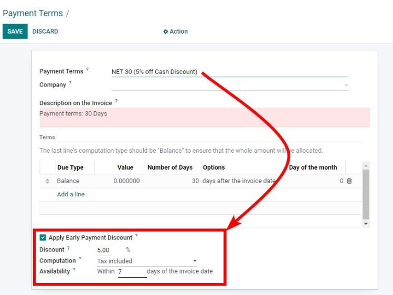Uncheck Apply Early Payment Discount checkbox
The width and height of the screenshot is (393, 295).
[43, 237]
